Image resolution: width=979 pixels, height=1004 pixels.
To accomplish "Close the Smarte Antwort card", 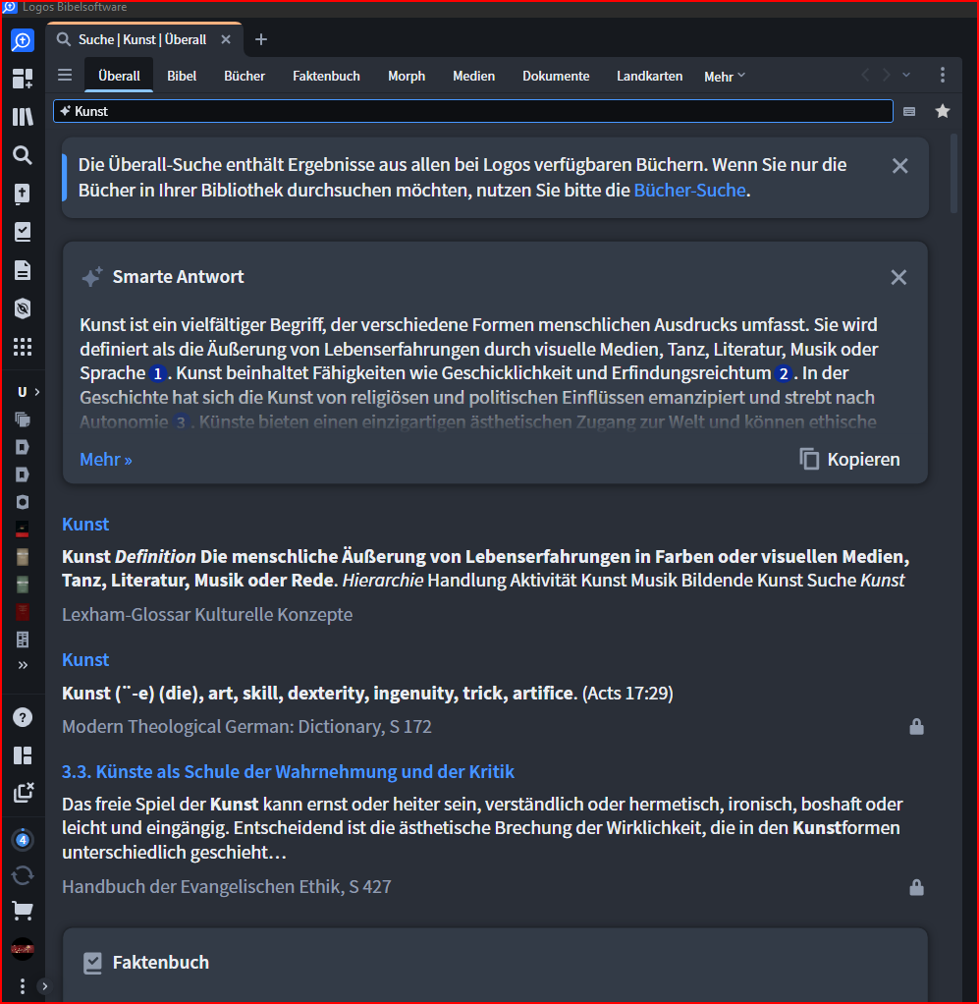I will [x=898, y=277].
